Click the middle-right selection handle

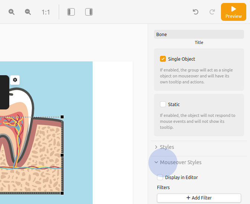pyautogui.click(x=62, y=155)
